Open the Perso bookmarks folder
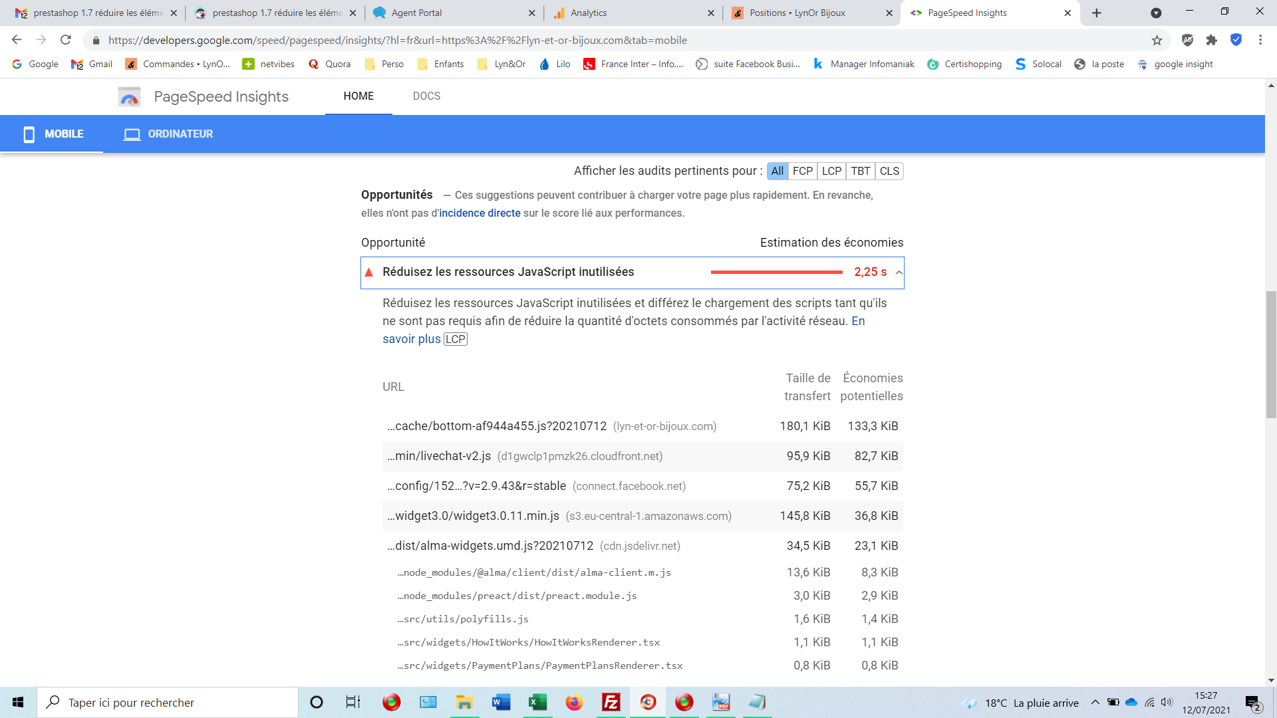This screenshot has width=1277, height=718. [x=384, y=64]
